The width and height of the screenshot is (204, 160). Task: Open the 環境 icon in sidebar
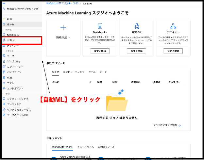pos(4,77)
